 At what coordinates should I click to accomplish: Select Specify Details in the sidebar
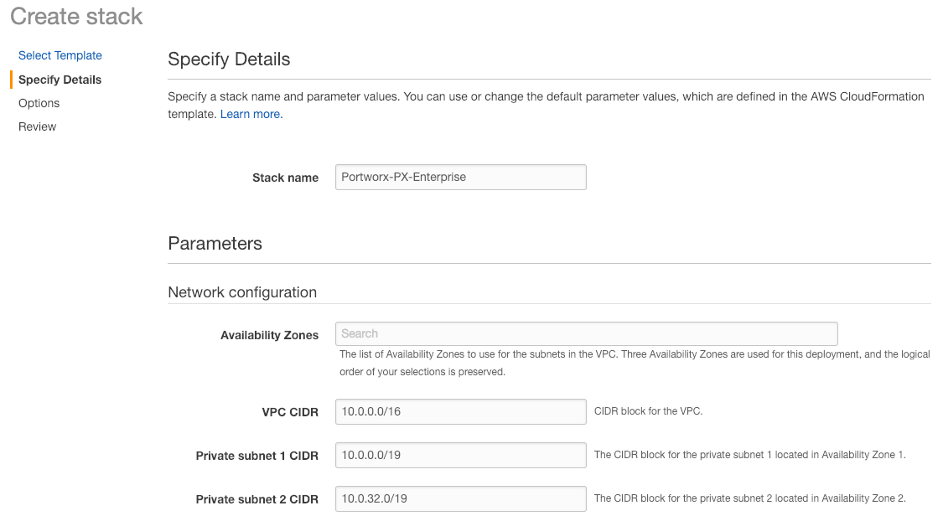pos(60,80)
